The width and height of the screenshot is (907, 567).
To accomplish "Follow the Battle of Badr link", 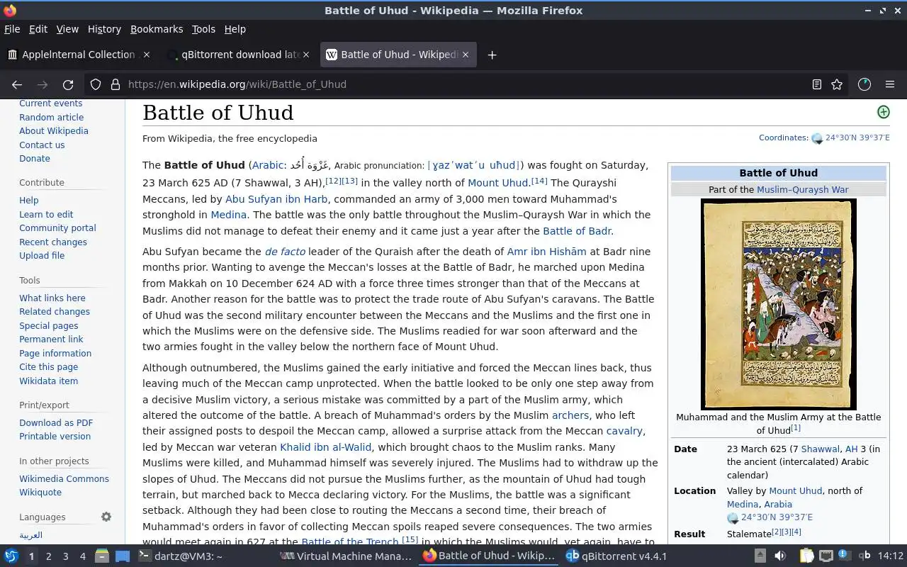I will pyautogui.click(x=577, y=231).
